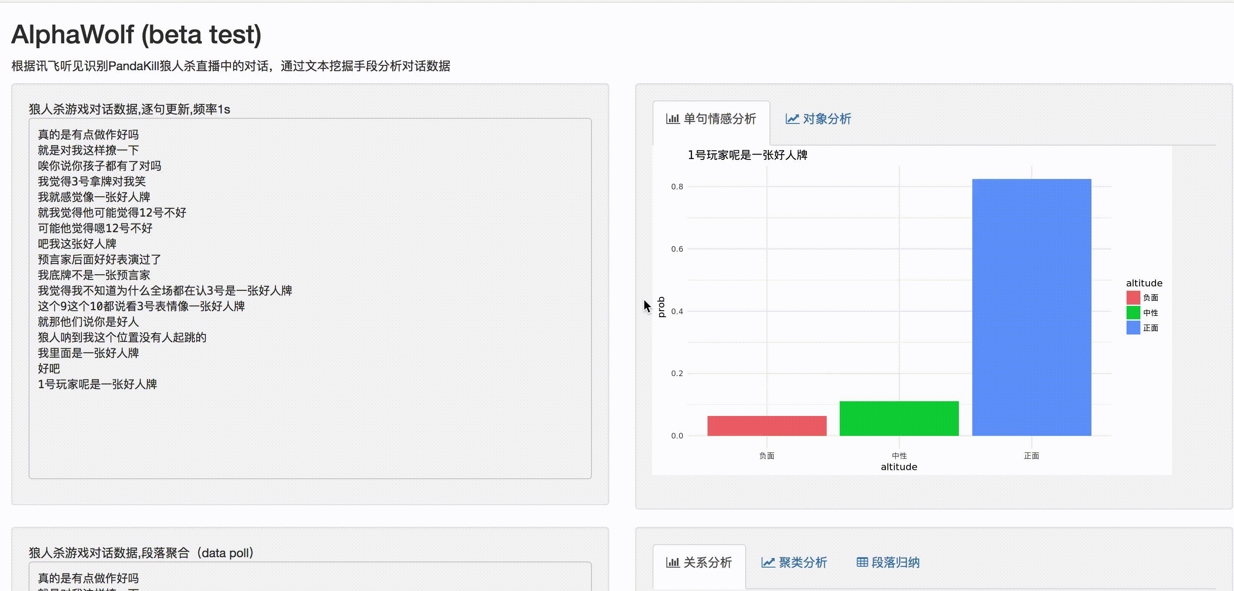Click the line 就那他们说你是好人
This screenshot has width=1234, height=591.
coord(88,322)
